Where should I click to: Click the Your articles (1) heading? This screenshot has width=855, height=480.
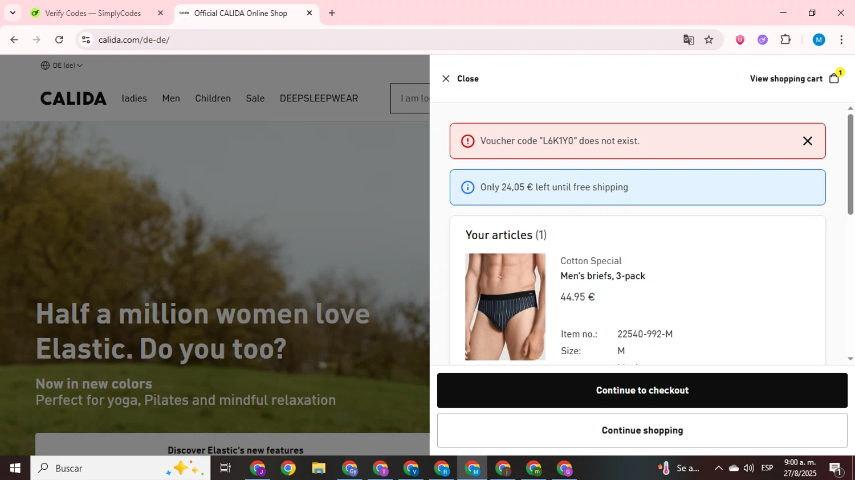pos(506,235)
